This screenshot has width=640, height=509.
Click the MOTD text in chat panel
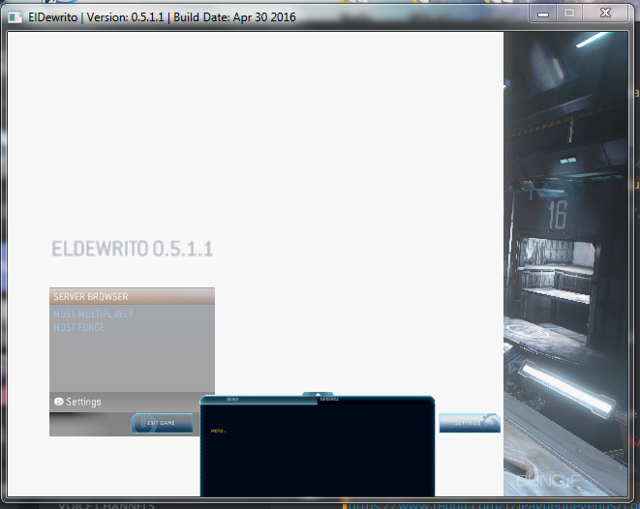(x=218, y=431)
